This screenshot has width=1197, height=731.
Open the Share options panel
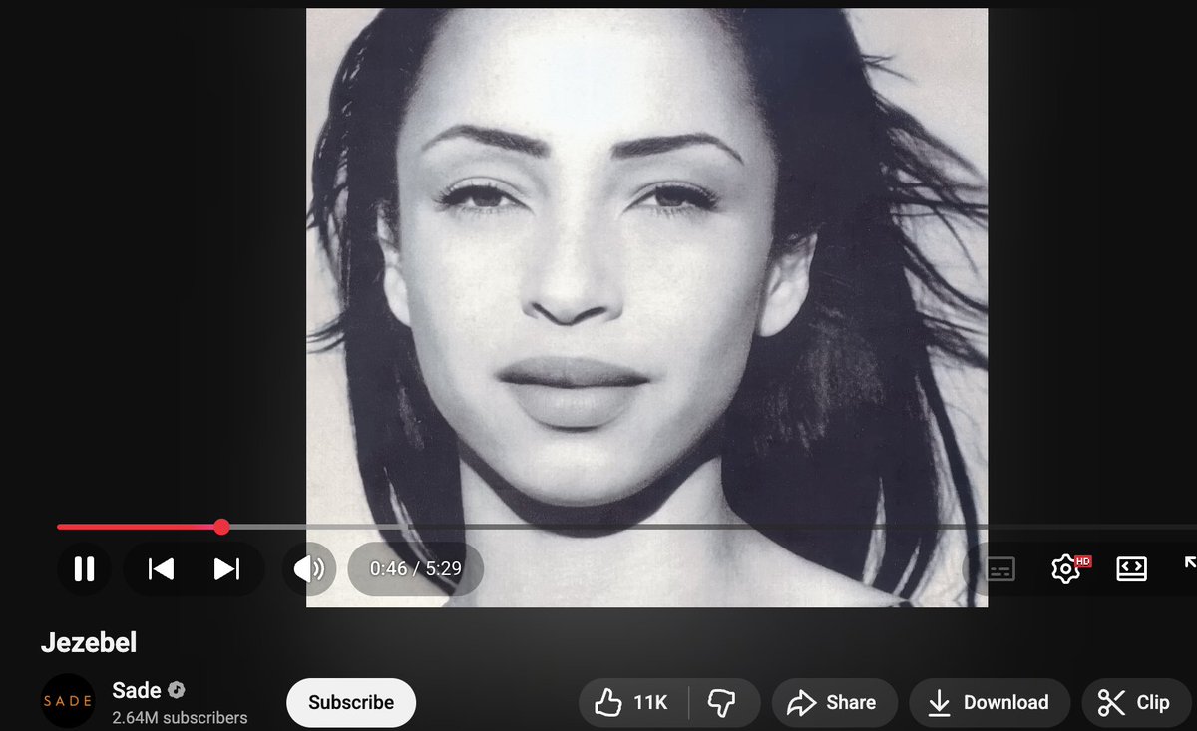(x=835, y=702)
